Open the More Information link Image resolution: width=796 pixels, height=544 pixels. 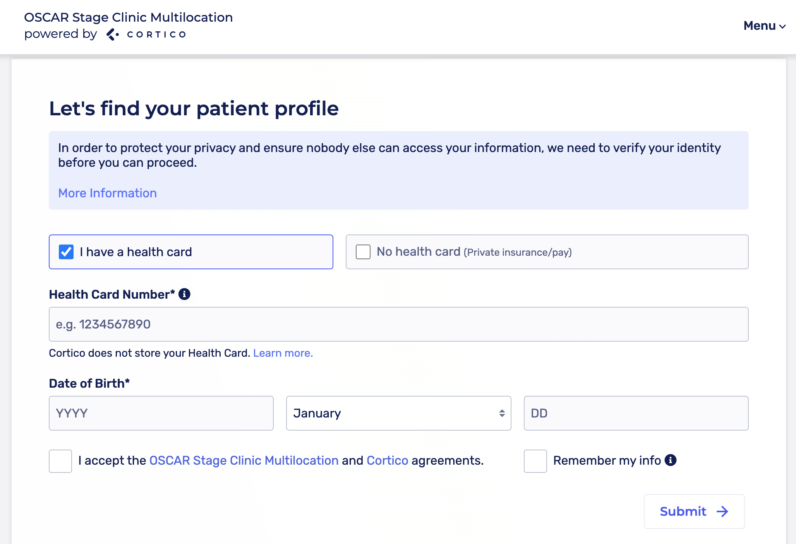(107, 193)
